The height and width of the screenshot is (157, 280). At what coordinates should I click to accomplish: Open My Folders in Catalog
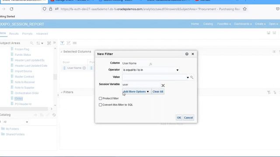click(x=12, y=129)
